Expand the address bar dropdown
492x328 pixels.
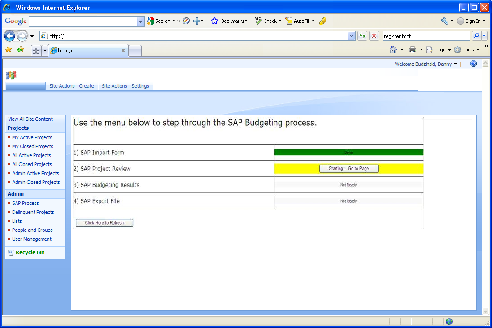click(x=351, y=36)
